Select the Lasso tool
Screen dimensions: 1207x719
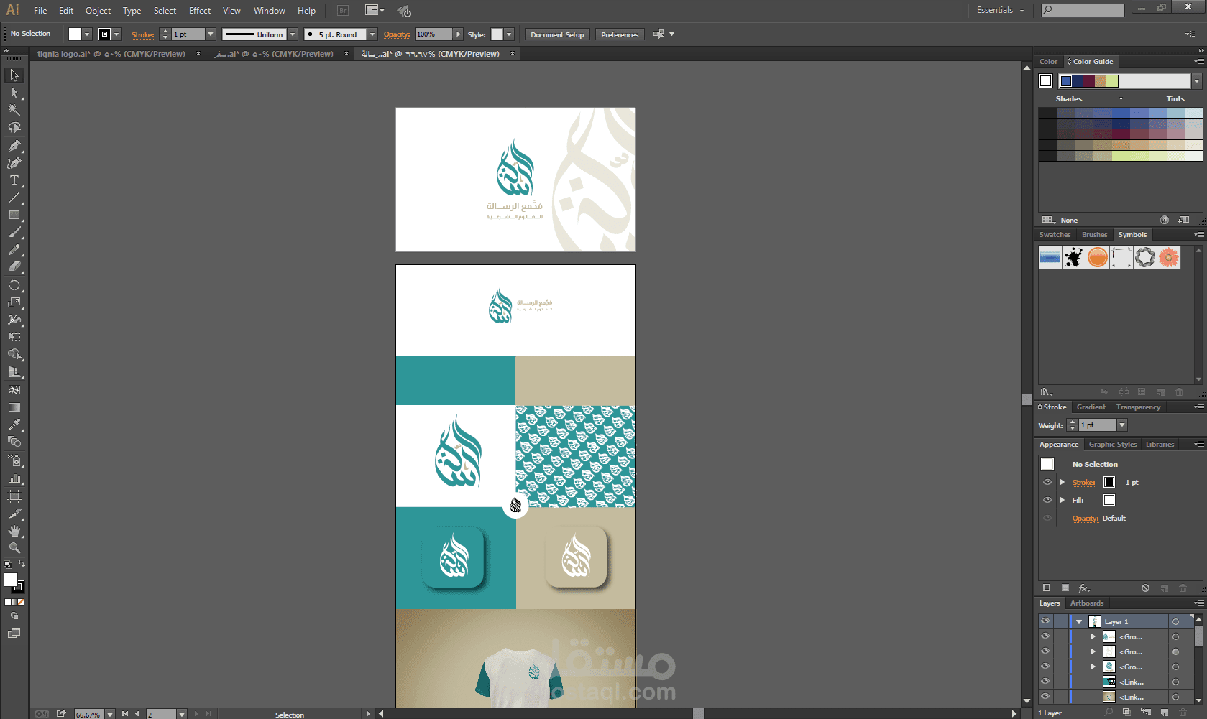click(14, 128)
